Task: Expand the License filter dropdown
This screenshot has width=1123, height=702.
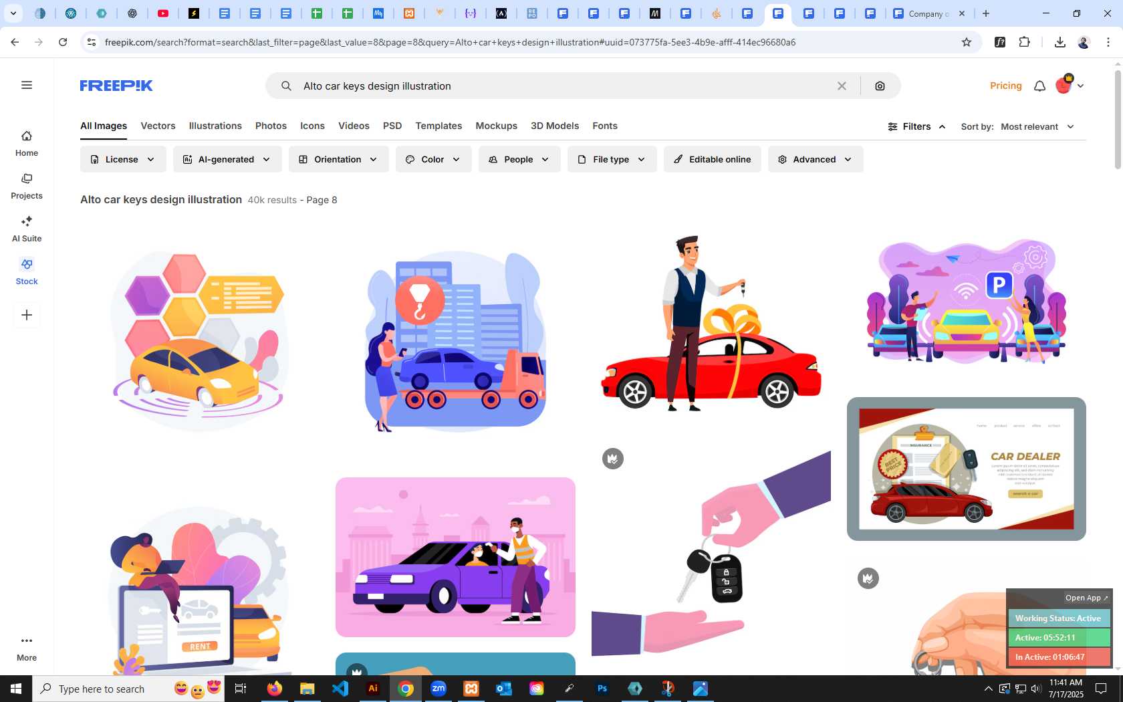Action: pyautogui.click(x=123, y=159)
